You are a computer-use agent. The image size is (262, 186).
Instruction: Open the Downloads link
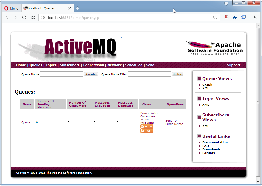click(211, 149)
